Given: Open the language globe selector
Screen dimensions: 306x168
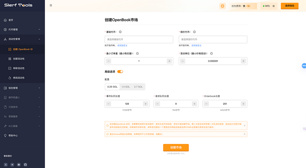Looking at the screenshot, I should point(223,6).
